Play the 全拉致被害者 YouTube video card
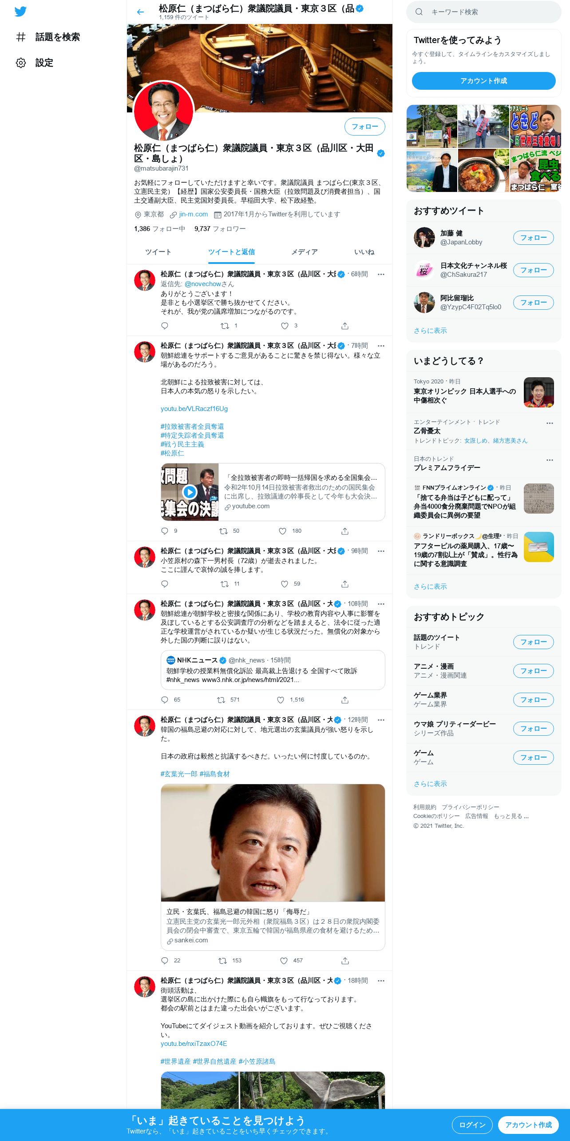The height and width of the screenshot is (1141, 570). [190, 492]
